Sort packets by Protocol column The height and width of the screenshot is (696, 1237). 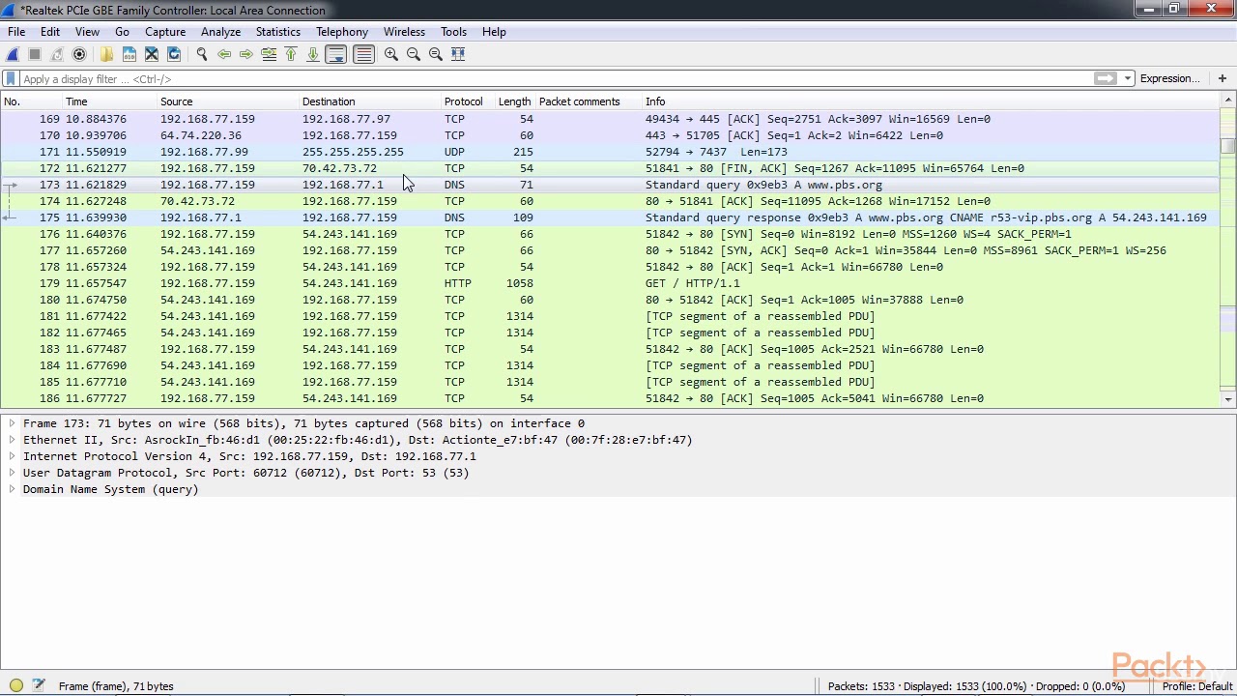[467, 101]
